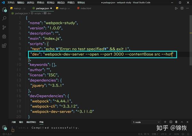The image size is (192, 136).
Task: Show errors and warnings count in status bar
Action: point(7,134)
